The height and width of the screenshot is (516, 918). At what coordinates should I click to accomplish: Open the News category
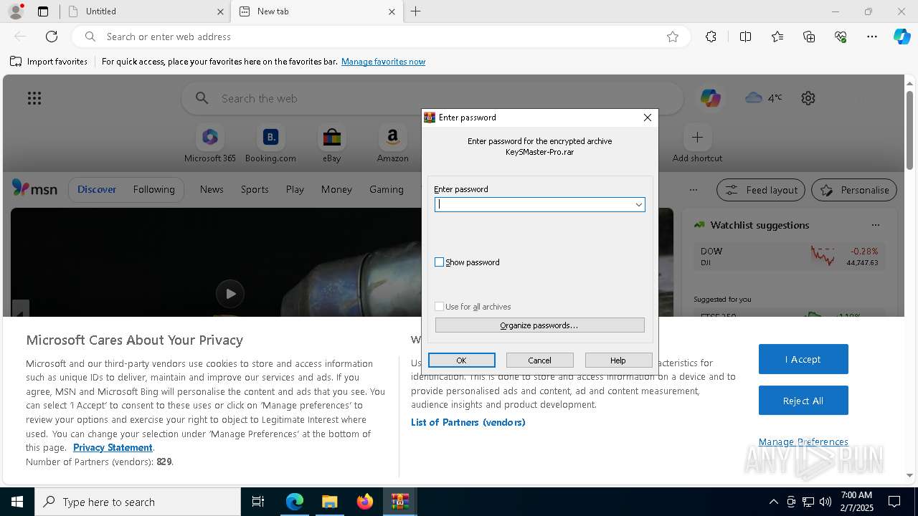(212, 189)
